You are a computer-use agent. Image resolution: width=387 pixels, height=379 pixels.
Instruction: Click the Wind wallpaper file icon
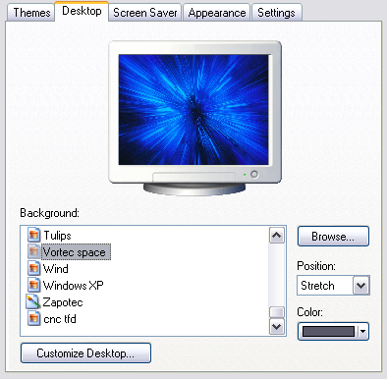[x=33, y=268]
